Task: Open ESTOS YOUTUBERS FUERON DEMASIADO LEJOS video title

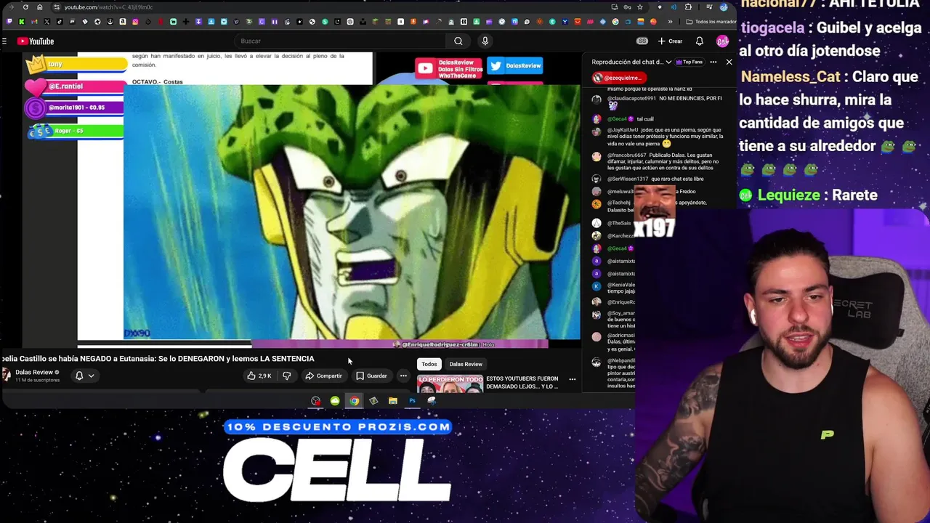Action: (522, 382)
